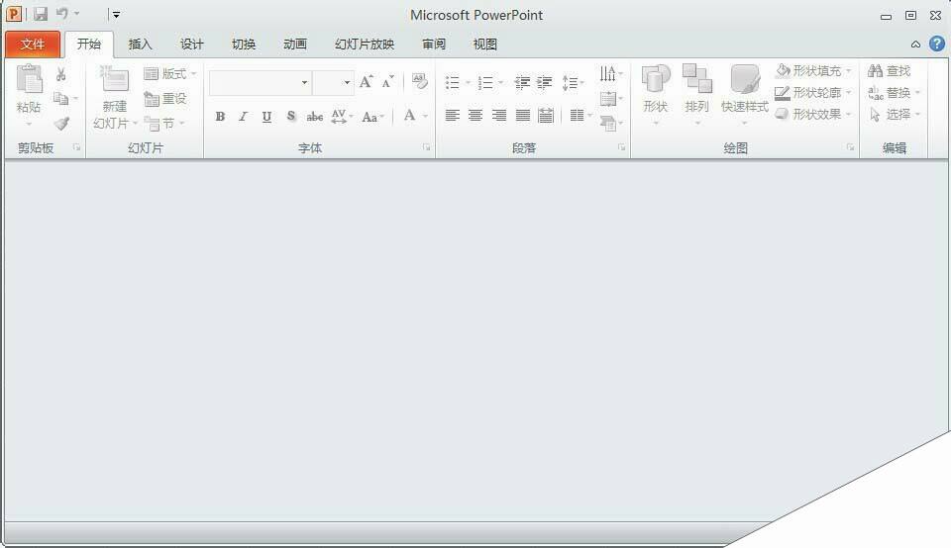Screen dimensions: 951x548
Task: Increase list indent level
Action: coord(545,82)
